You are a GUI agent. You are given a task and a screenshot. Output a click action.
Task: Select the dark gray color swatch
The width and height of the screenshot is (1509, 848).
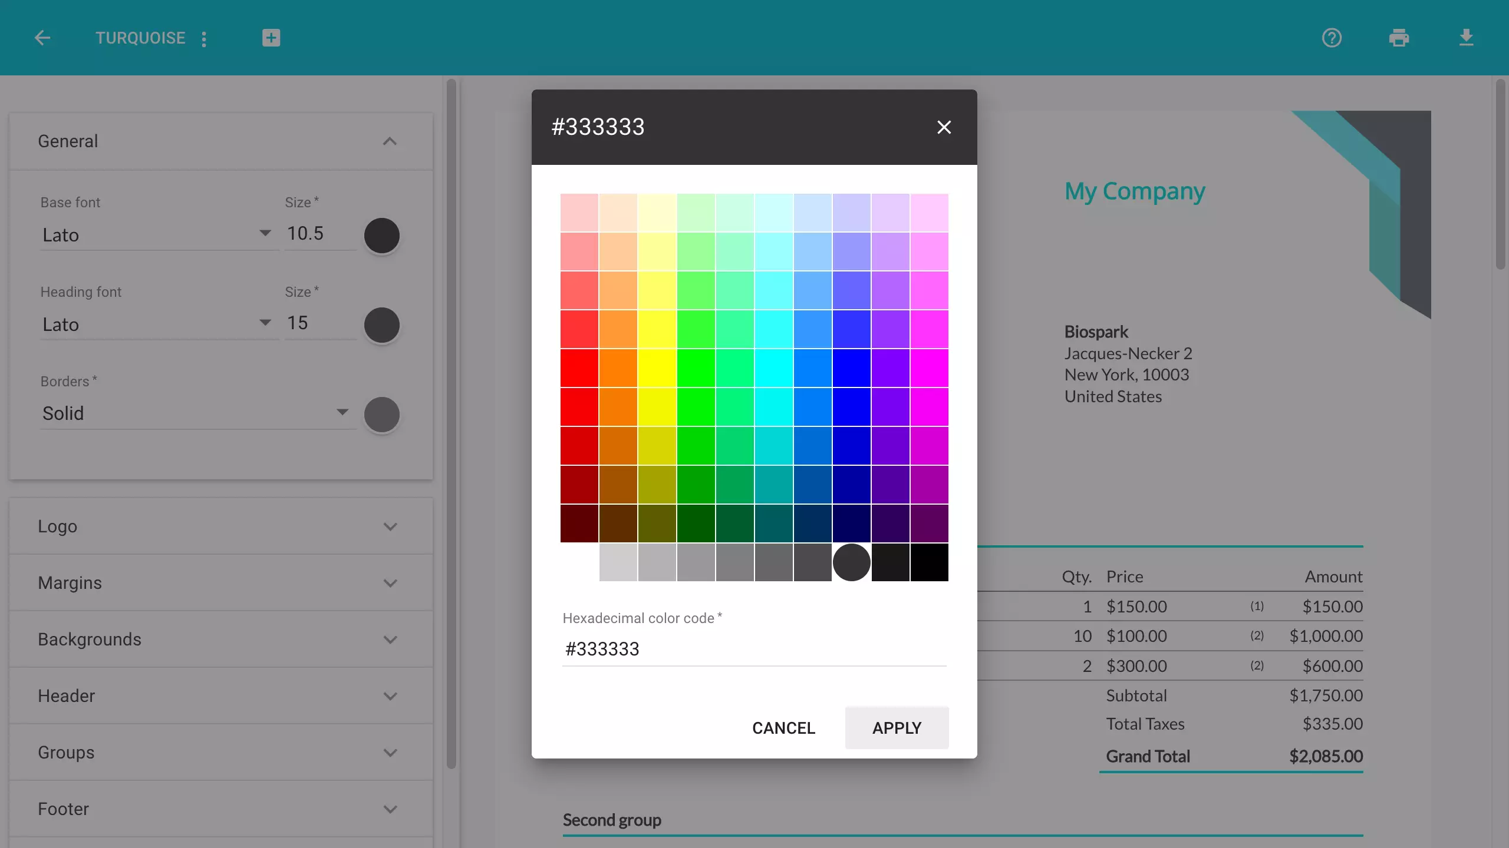pos(851,561)
